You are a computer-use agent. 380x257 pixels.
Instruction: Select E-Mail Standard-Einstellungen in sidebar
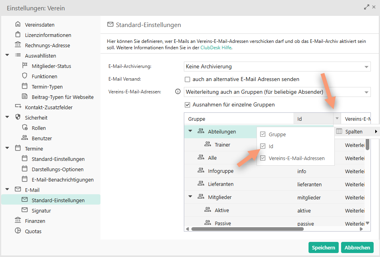click(51, 200)
